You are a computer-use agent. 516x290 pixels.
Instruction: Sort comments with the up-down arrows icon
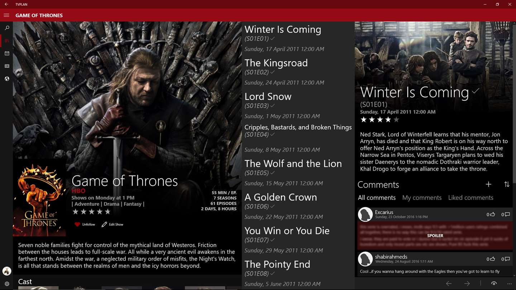point(507,184)
